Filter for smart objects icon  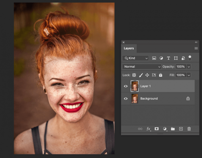pos(183,58)
